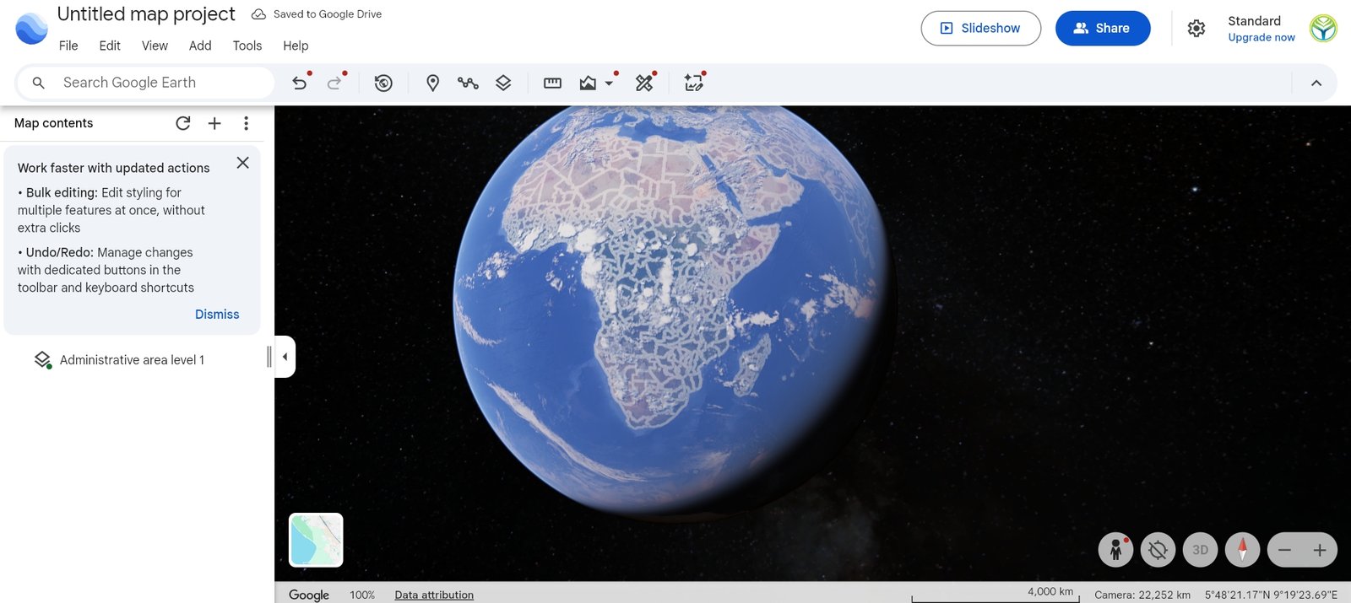Open the design tools ruler-pencil icon

(x=644, y=83)
